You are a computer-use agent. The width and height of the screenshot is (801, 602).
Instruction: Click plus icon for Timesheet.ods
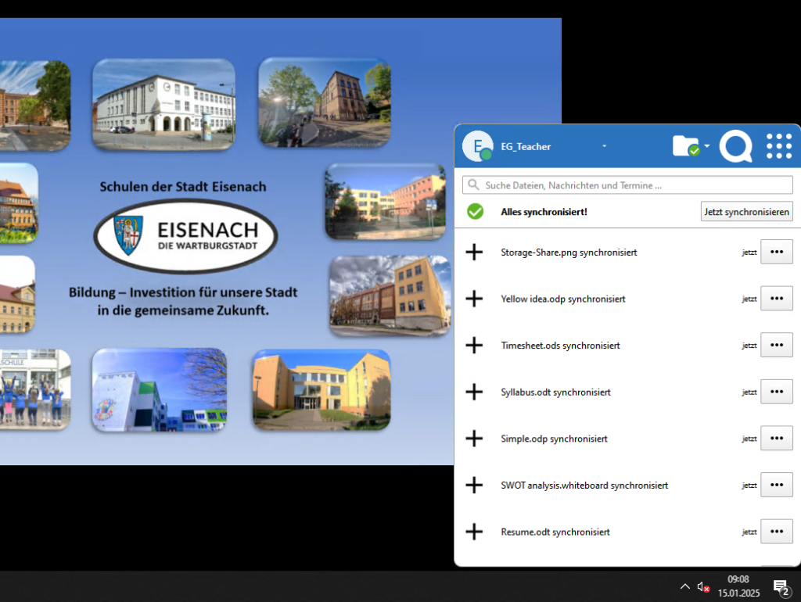coord(474,345)
